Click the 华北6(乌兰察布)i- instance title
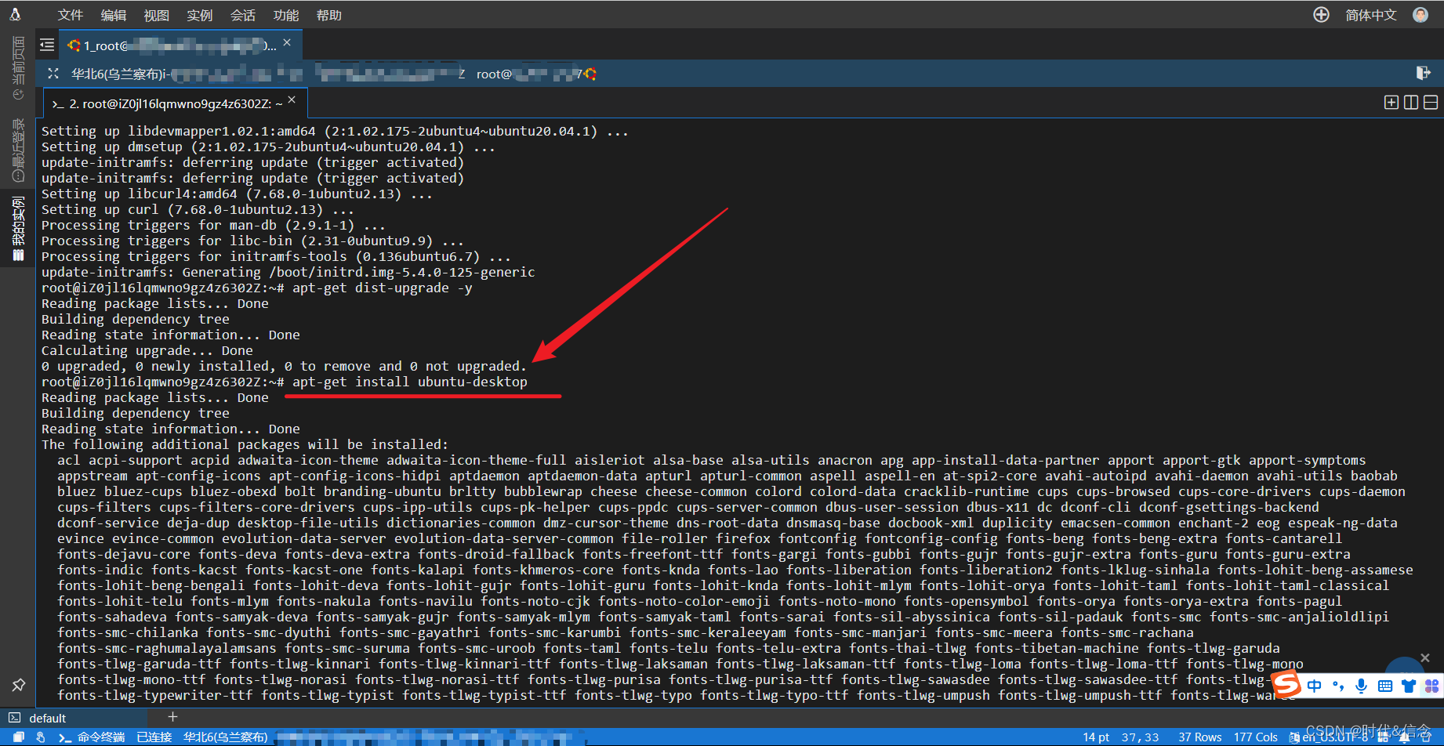Screen dimensions: 1444x746 click(122, 74)
